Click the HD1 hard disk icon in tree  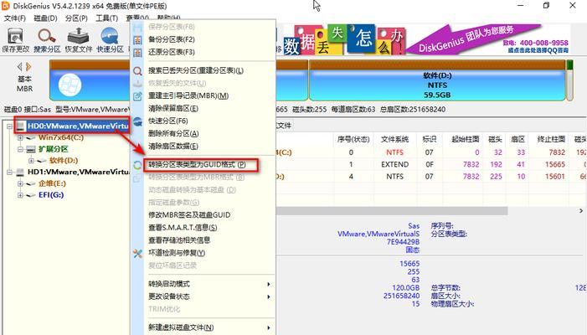pos(21,172)
